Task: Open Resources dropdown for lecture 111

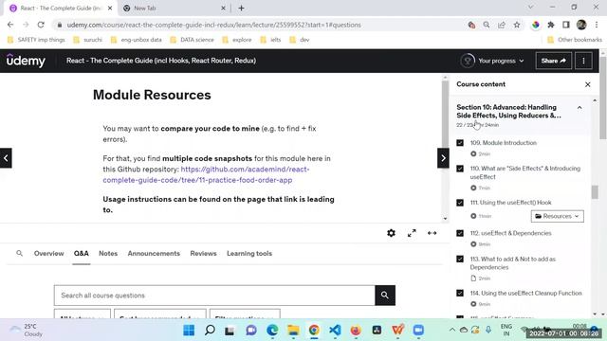Action: coord(557,216)
